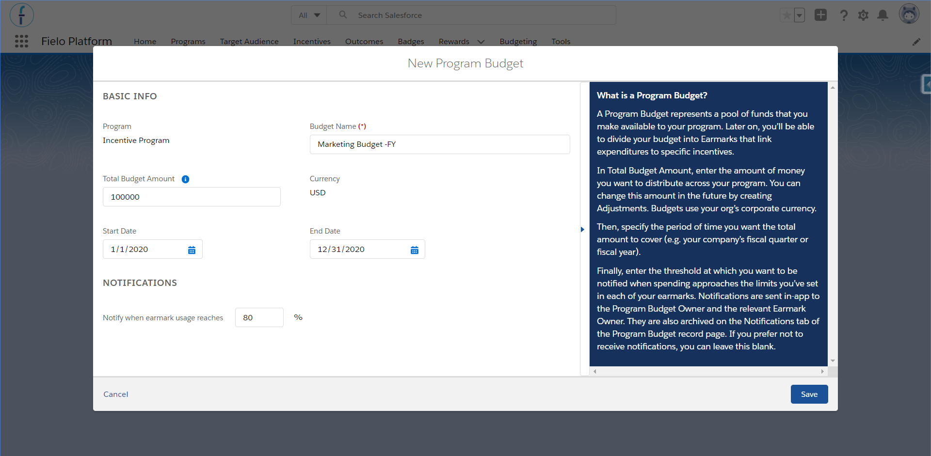Collapse the help panel with the arrow
The width and height of the screenshot is (931, 456).
click(x=582, y=229)
